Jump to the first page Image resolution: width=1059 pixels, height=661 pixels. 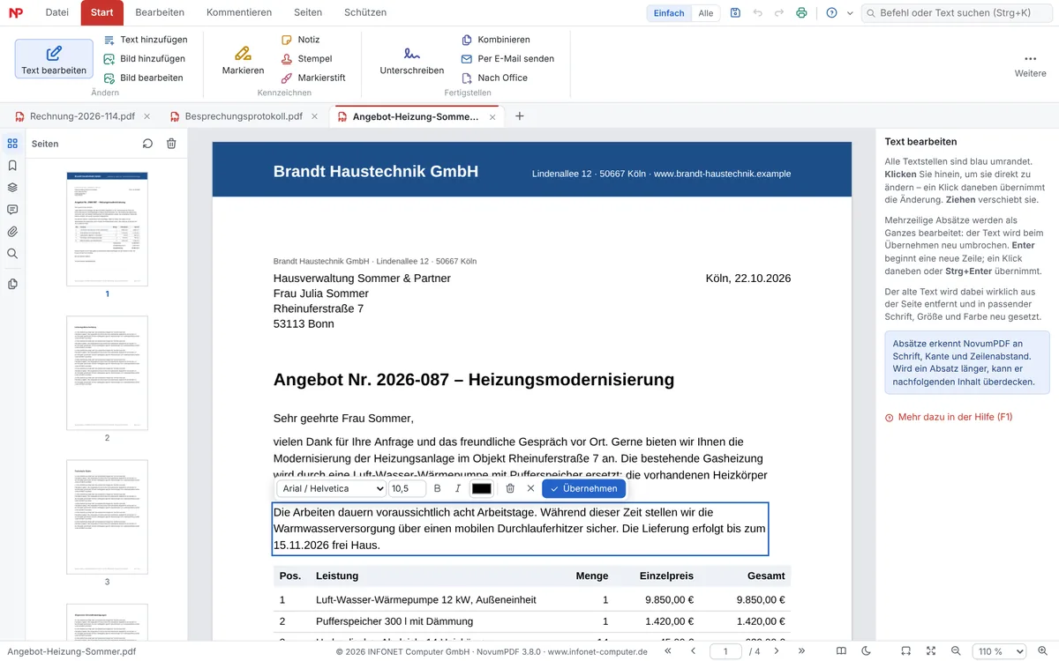668,651
